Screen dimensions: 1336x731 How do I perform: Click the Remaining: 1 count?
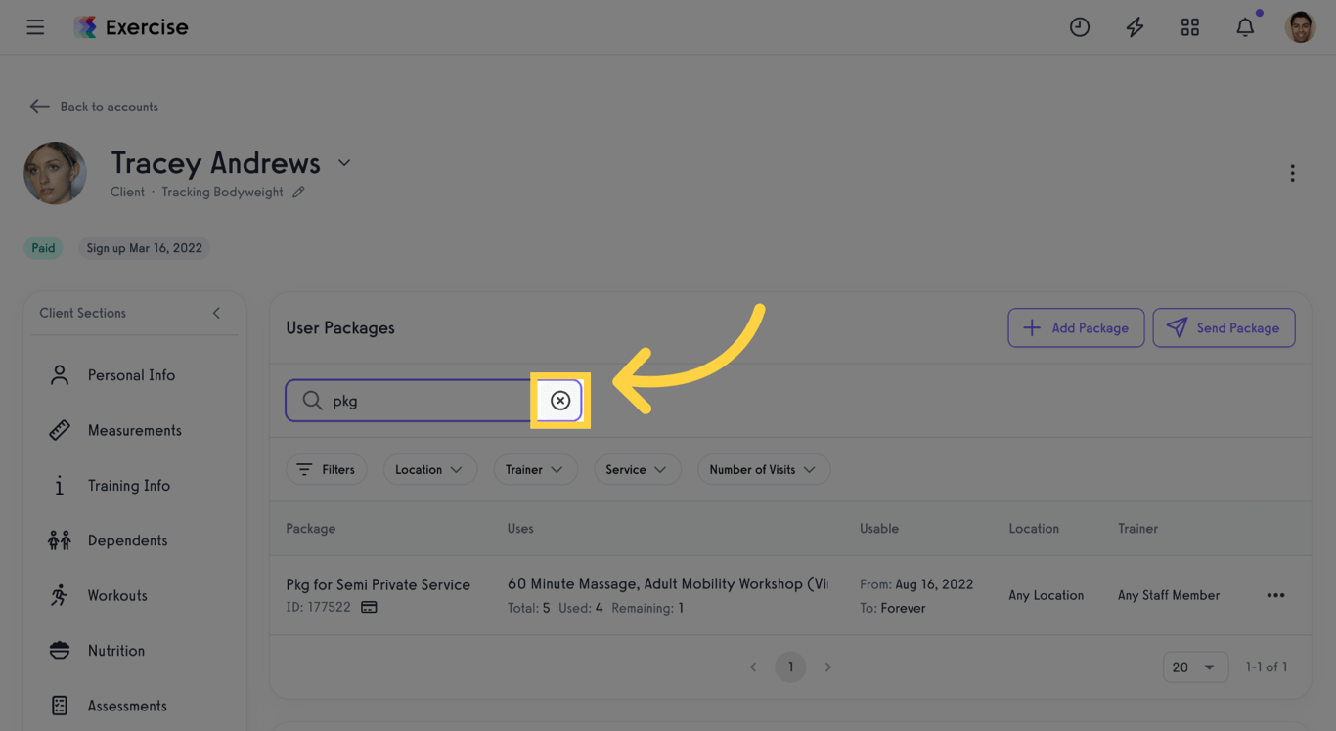[x=647, y=608]
